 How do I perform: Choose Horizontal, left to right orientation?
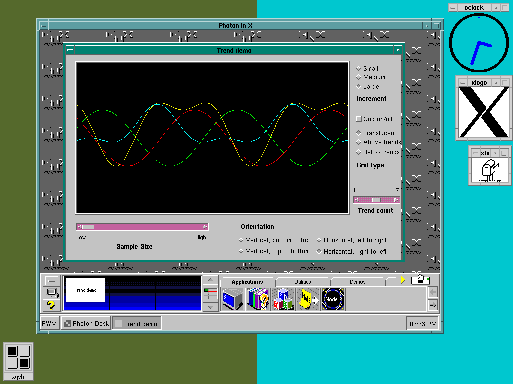319,240
